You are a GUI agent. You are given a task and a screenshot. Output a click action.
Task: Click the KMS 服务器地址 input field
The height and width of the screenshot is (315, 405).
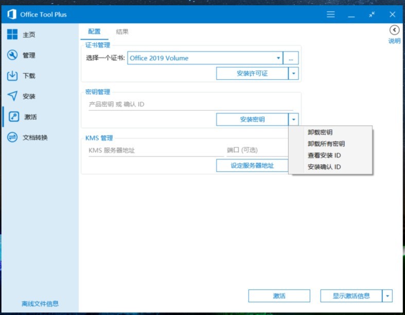[x=155, y=151]
